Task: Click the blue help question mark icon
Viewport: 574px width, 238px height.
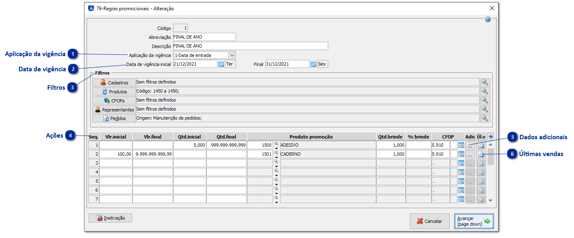Action: tap(487, 19)
